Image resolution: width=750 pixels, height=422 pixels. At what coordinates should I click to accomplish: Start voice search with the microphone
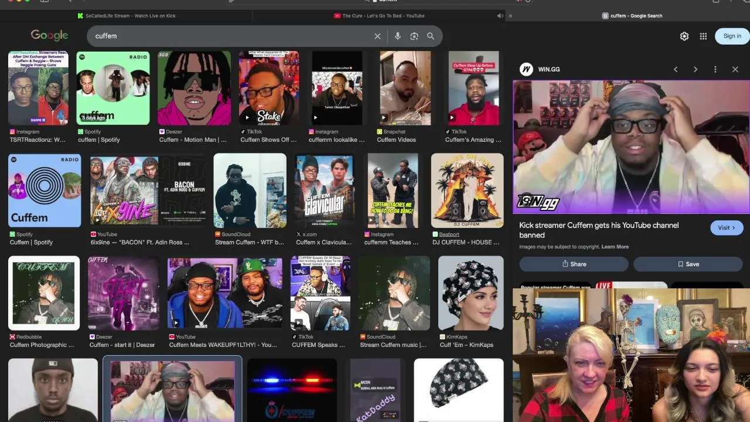(398, 36)
